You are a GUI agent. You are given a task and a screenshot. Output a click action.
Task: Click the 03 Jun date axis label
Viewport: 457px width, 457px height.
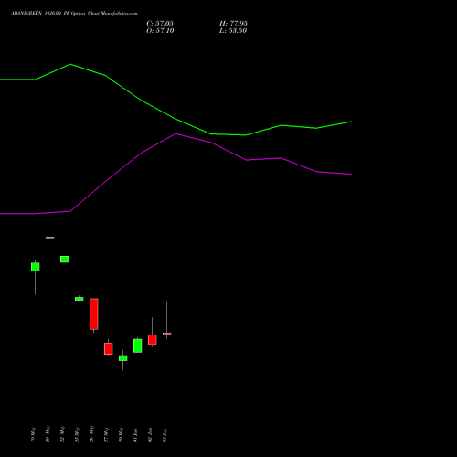click(x=165, y=435)
